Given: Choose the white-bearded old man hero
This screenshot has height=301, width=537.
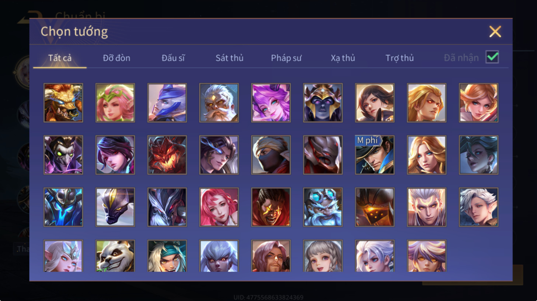Looking at the screenshot, I should coord(219,103).
